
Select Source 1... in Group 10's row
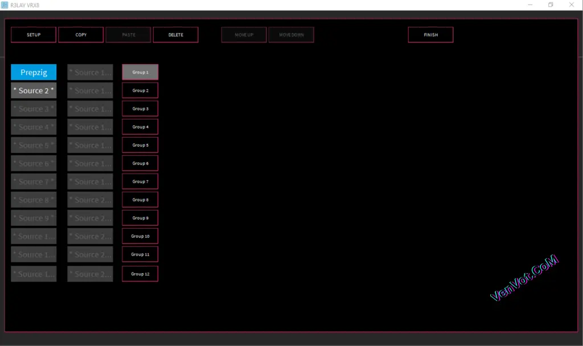(x=34, y=236)
